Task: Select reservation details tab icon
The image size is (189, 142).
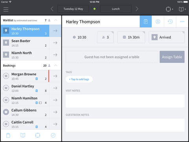Action: (146, 21)
